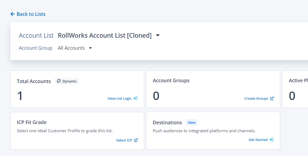Select RollWorks Account List [Cloned] title
Viewport: 308px width, 156px height.
tap(105, 35)
